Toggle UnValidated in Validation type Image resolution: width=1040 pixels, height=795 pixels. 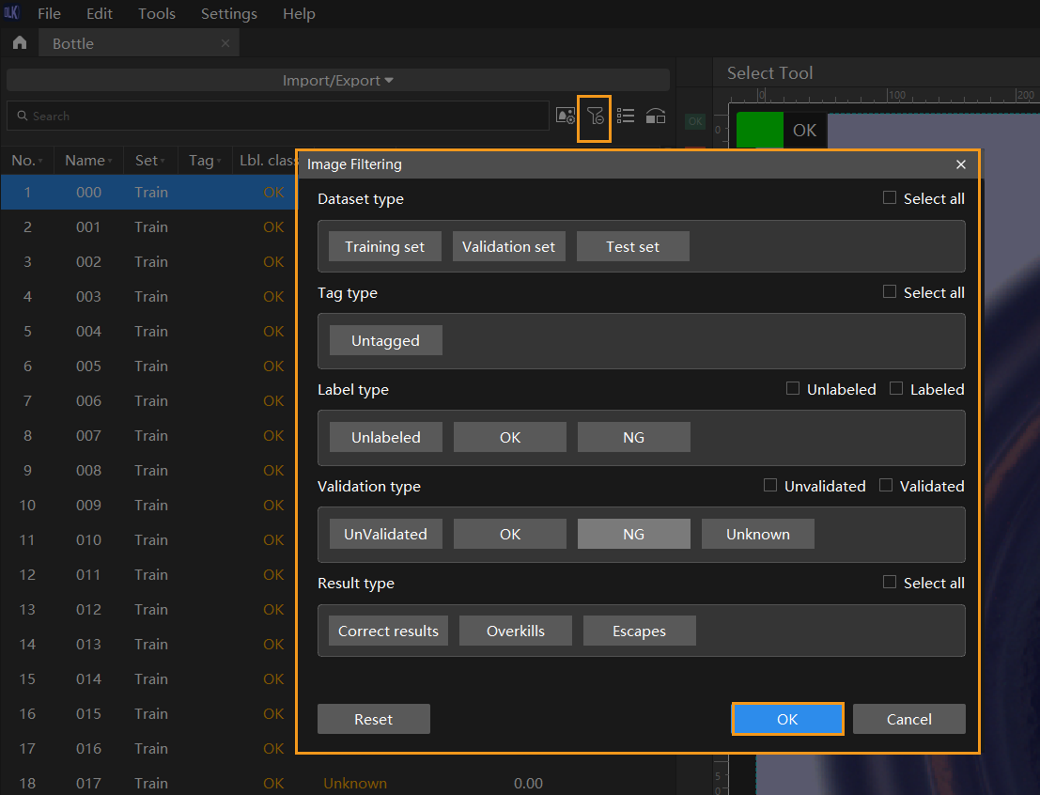coord(385,534)
